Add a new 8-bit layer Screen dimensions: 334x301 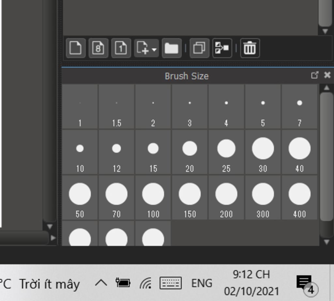point(99,48)
